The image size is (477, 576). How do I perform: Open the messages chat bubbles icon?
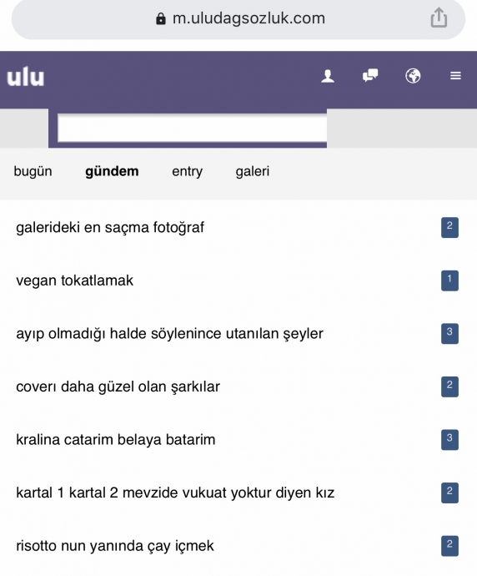370,75
